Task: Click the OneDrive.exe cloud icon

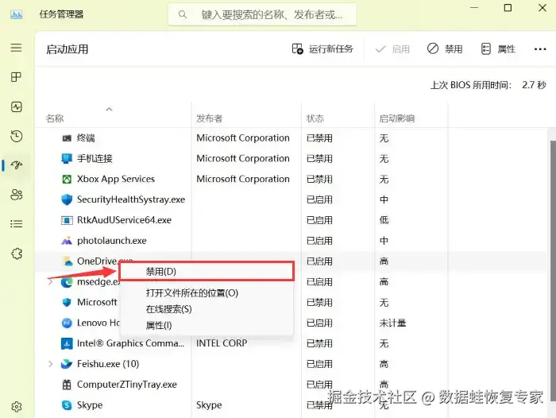Action: [67, 261]
